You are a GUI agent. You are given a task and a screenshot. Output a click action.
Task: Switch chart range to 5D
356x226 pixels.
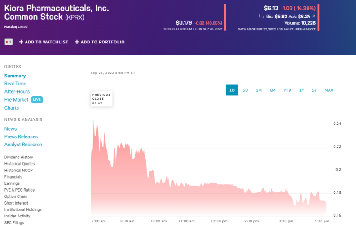pyautogui.click(x=245, y=90)
